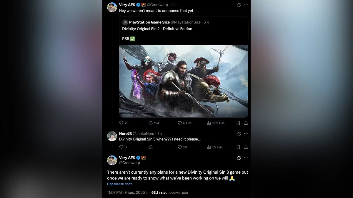Bookmark the first Very AFK tweet
This screenshot has width=353, height=198.
click(x=238, y=123)
